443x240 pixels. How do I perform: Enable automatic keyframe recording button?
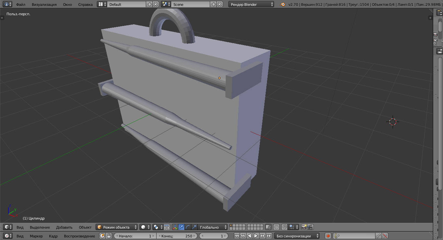click(x=328, y=236)
